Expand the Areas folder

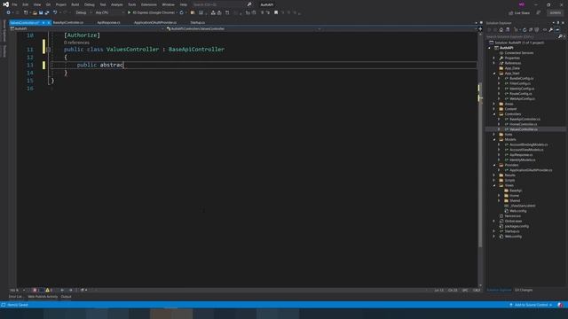click(494, 104)
